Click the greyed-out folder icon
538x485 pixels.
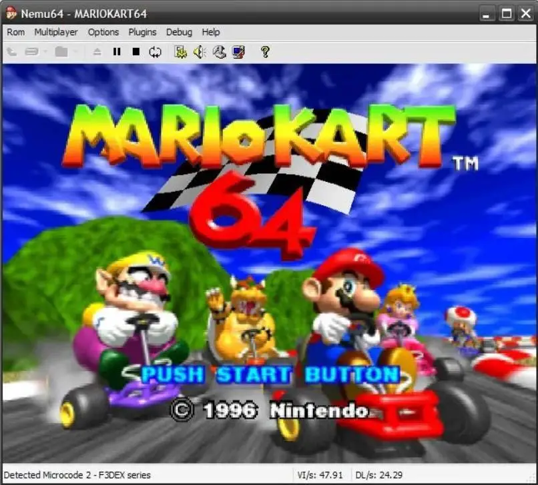click(x=61, y=52)
